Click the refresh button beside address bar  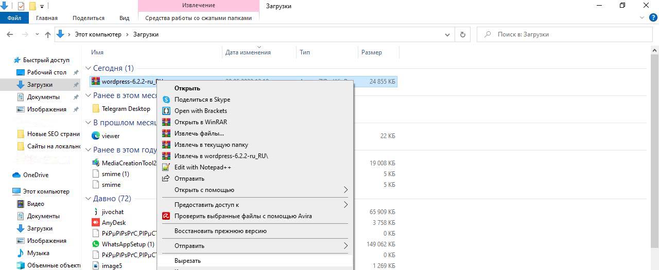[x=462, y=34]
